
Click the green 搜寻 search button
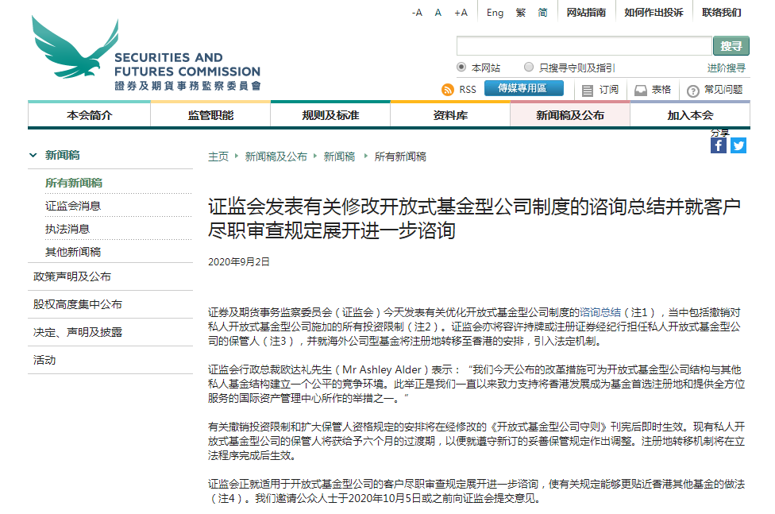click(731, 45)
